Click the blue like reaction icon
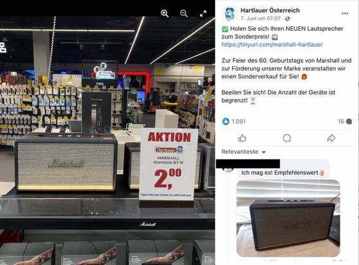The width and height of the screenshot is (359, 265). click(226, 122)
